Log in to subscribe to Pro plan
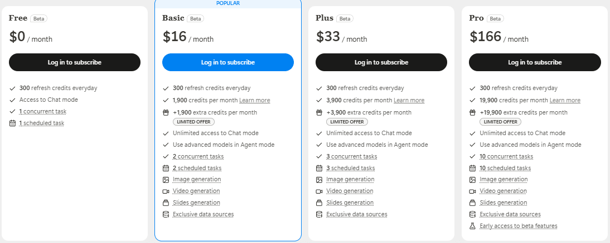The height and width of the screenshot is (243, 610). (x=534, y=62)
